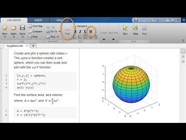Click text 'Find the surface area, and volume,'
This screenshot has height=140, width=186.
coord(38,95)
